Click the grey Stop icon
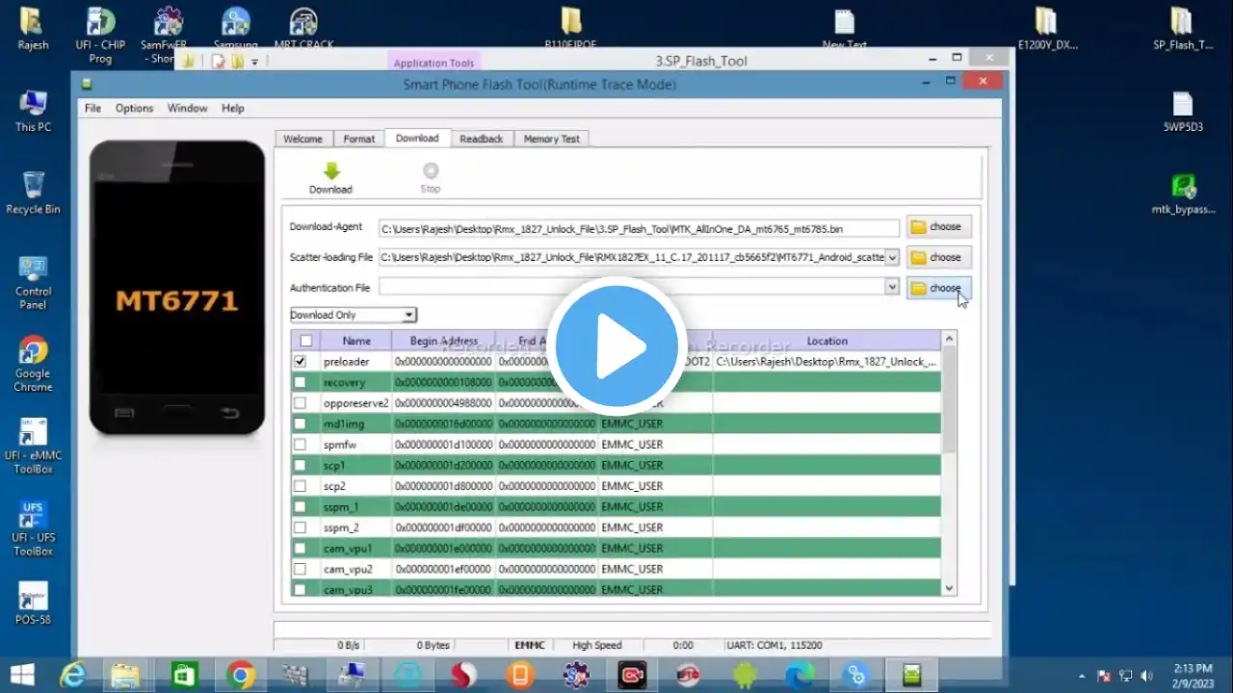The width and height of the screenshot is (1233, 693). pos(431,170)
